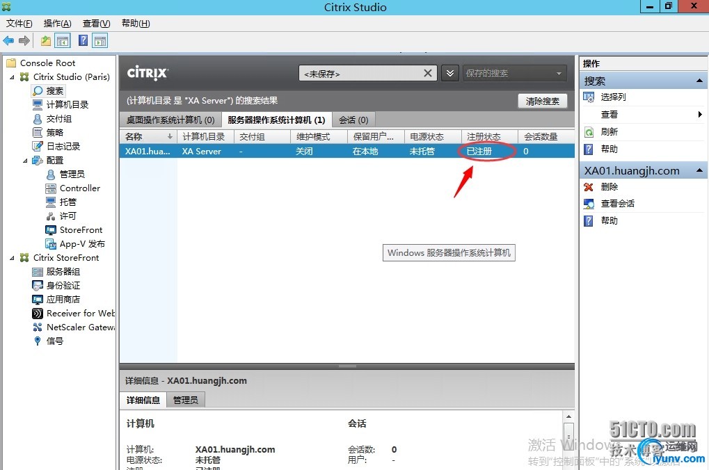The height and width of the screenshot is (470, 709).
Task: Open the 日志记录 node
Action: pos(56,147)
